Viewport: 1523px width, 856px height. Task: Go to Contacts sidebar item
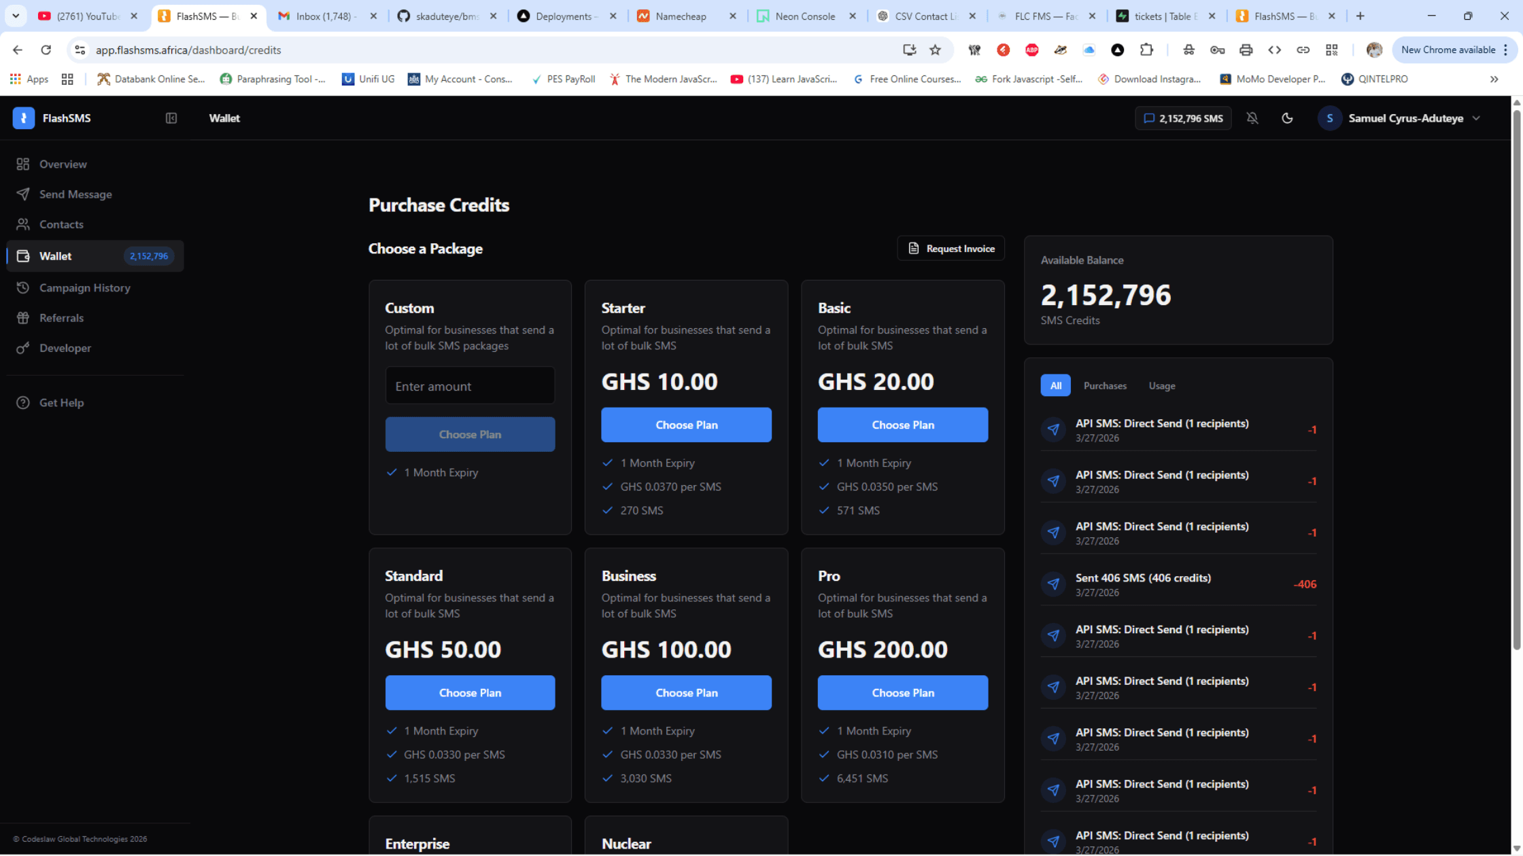pos(61,224)
